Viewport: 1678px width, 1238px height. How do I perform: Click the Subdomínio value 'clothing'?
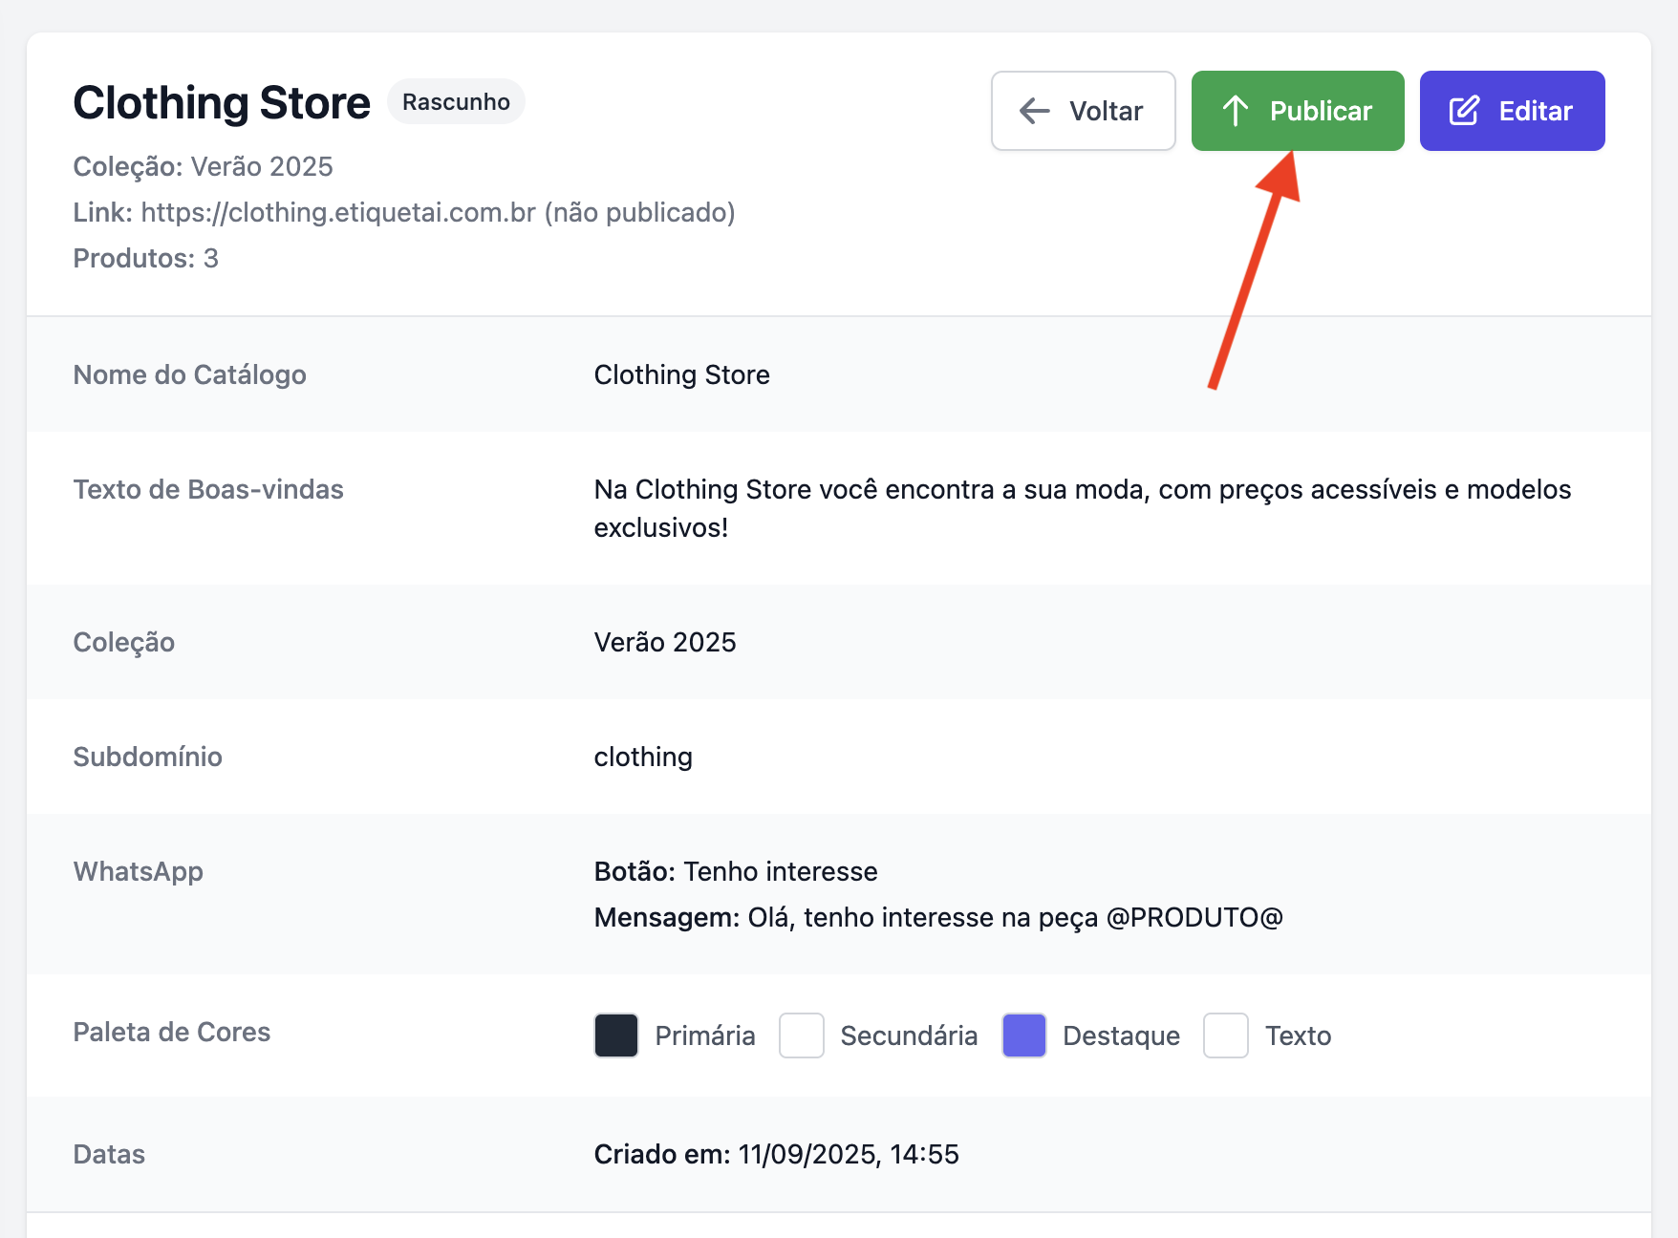point(643,757)
